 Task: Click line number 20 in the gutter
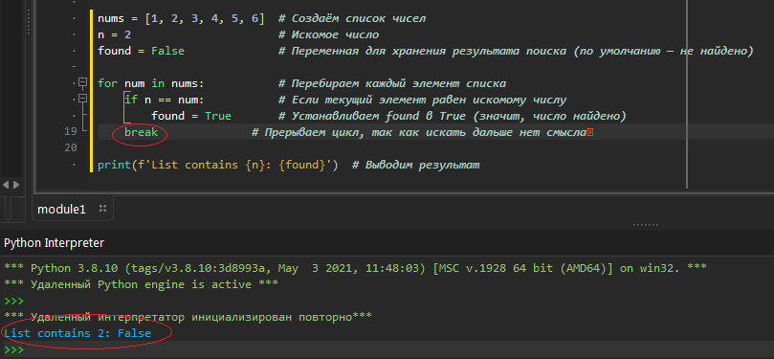point(71,147)
